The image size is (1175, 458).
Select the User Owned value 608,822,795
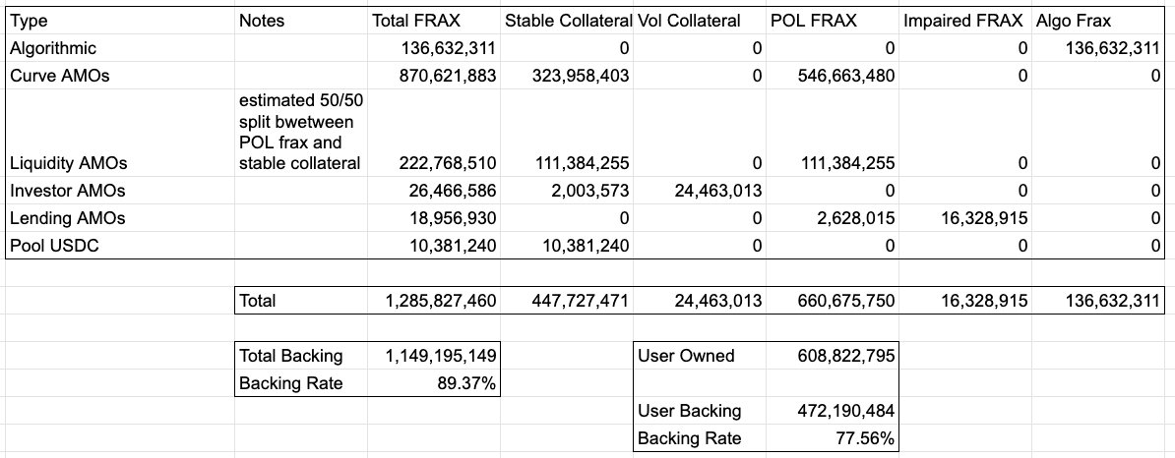tap(844, 356)
